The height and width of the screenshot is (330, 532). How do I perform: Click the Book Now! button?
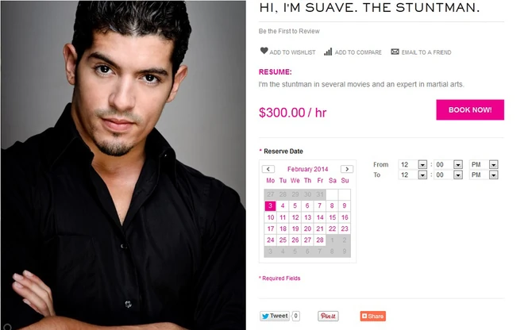pos(470,109)
